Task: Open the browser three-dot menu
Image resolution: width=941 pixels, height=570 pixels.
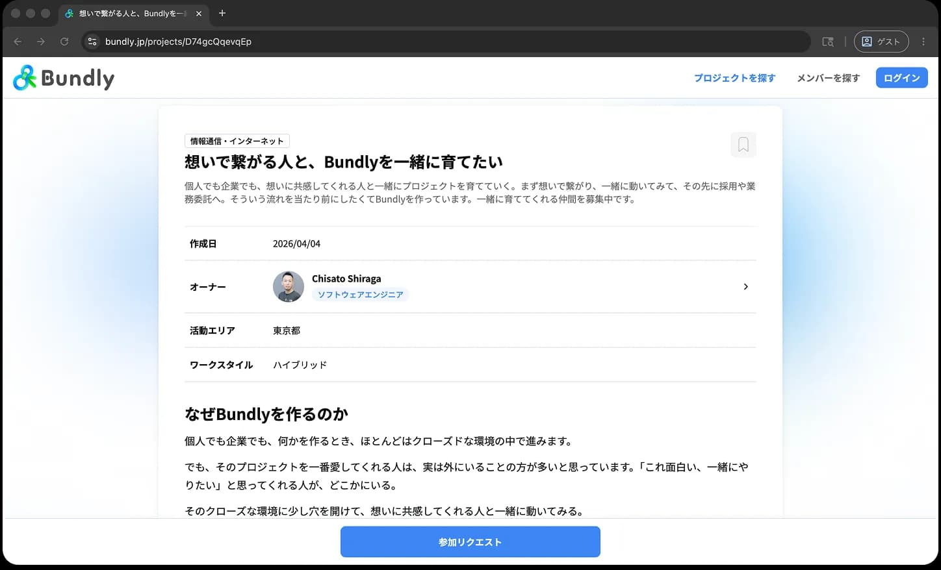Action: pos(923,42)
